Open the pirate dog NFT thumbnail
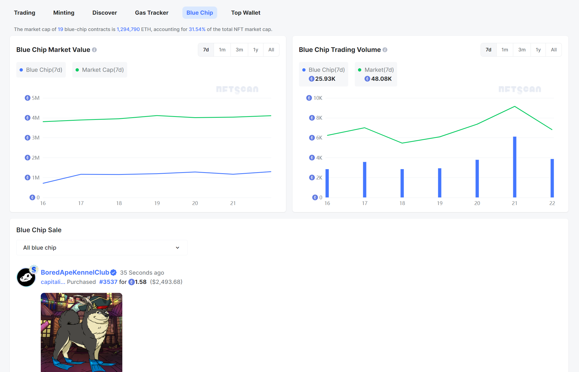Viewport: 579px width, 372px height. pyautogui.click(x=82, y=332)
